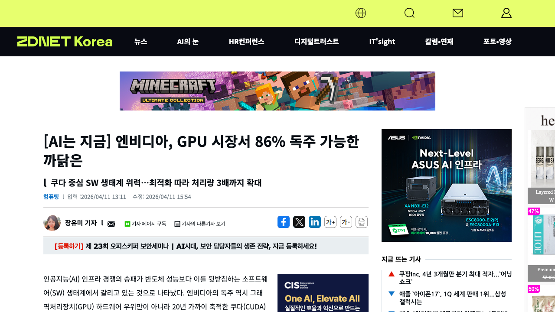Open reporter 장유미 profile photo
555x312 pixels.
tap(52, 223)
